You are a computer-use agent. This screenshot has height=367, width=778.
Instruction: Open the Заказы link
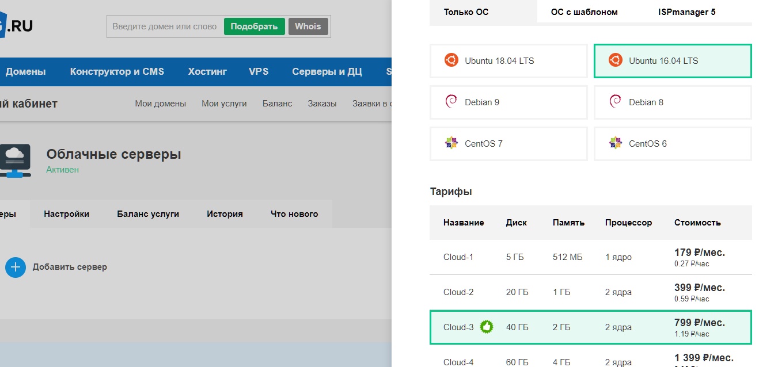[322, 104]
